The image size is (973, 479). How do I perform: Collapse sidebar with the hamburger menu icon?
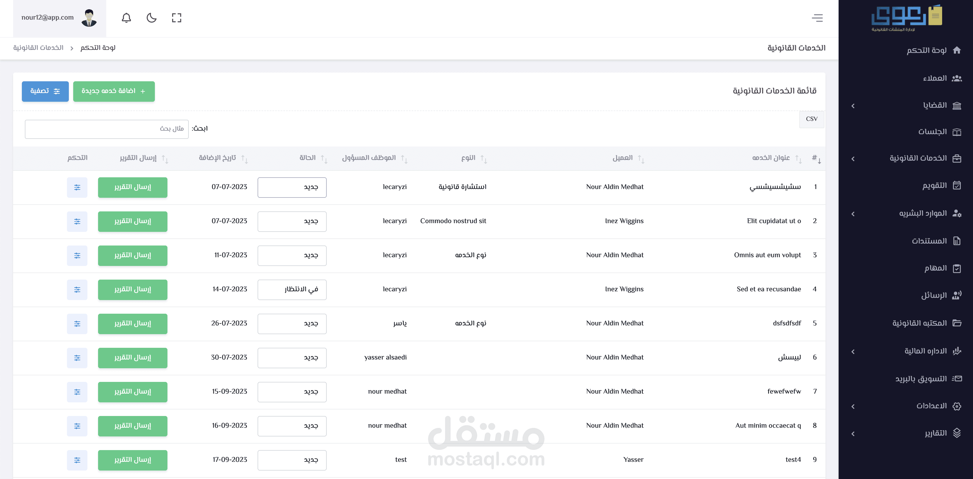[817, 18]
